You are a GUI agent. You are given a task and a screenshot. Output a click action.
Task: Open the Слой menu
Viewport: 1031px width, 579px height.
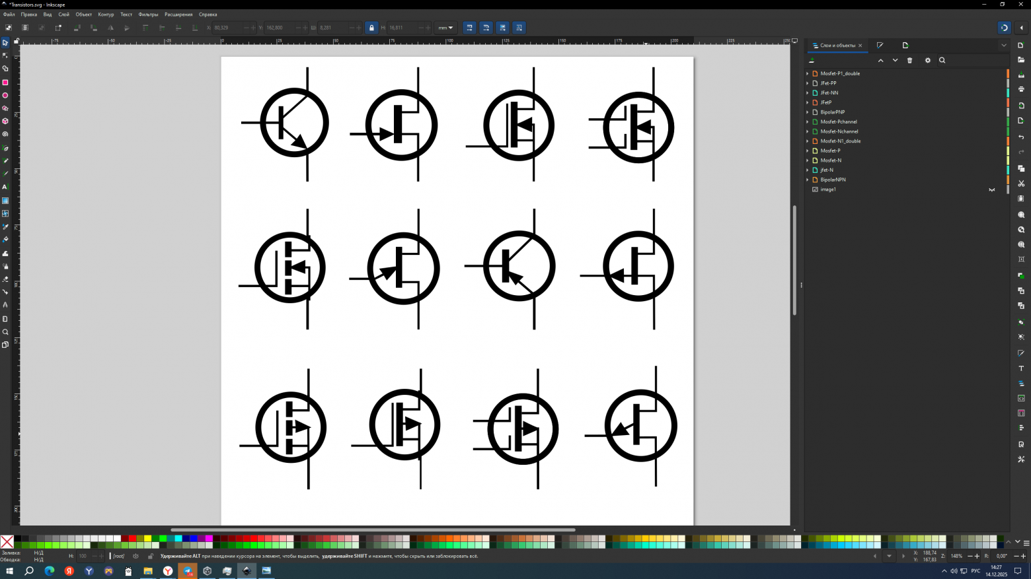[x=63, y=15]
